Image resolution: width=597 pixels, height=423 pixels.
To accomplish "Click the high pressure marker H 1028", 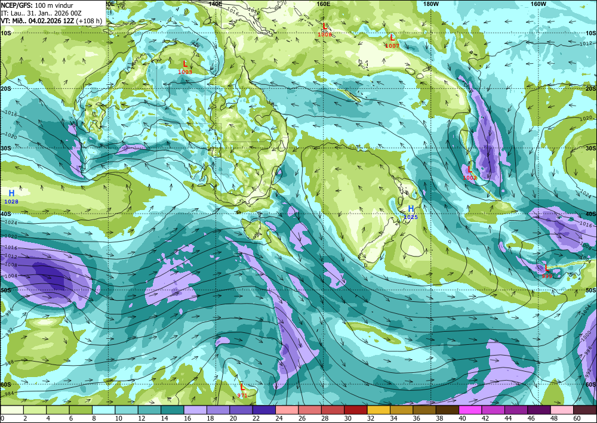I will 11,197.
